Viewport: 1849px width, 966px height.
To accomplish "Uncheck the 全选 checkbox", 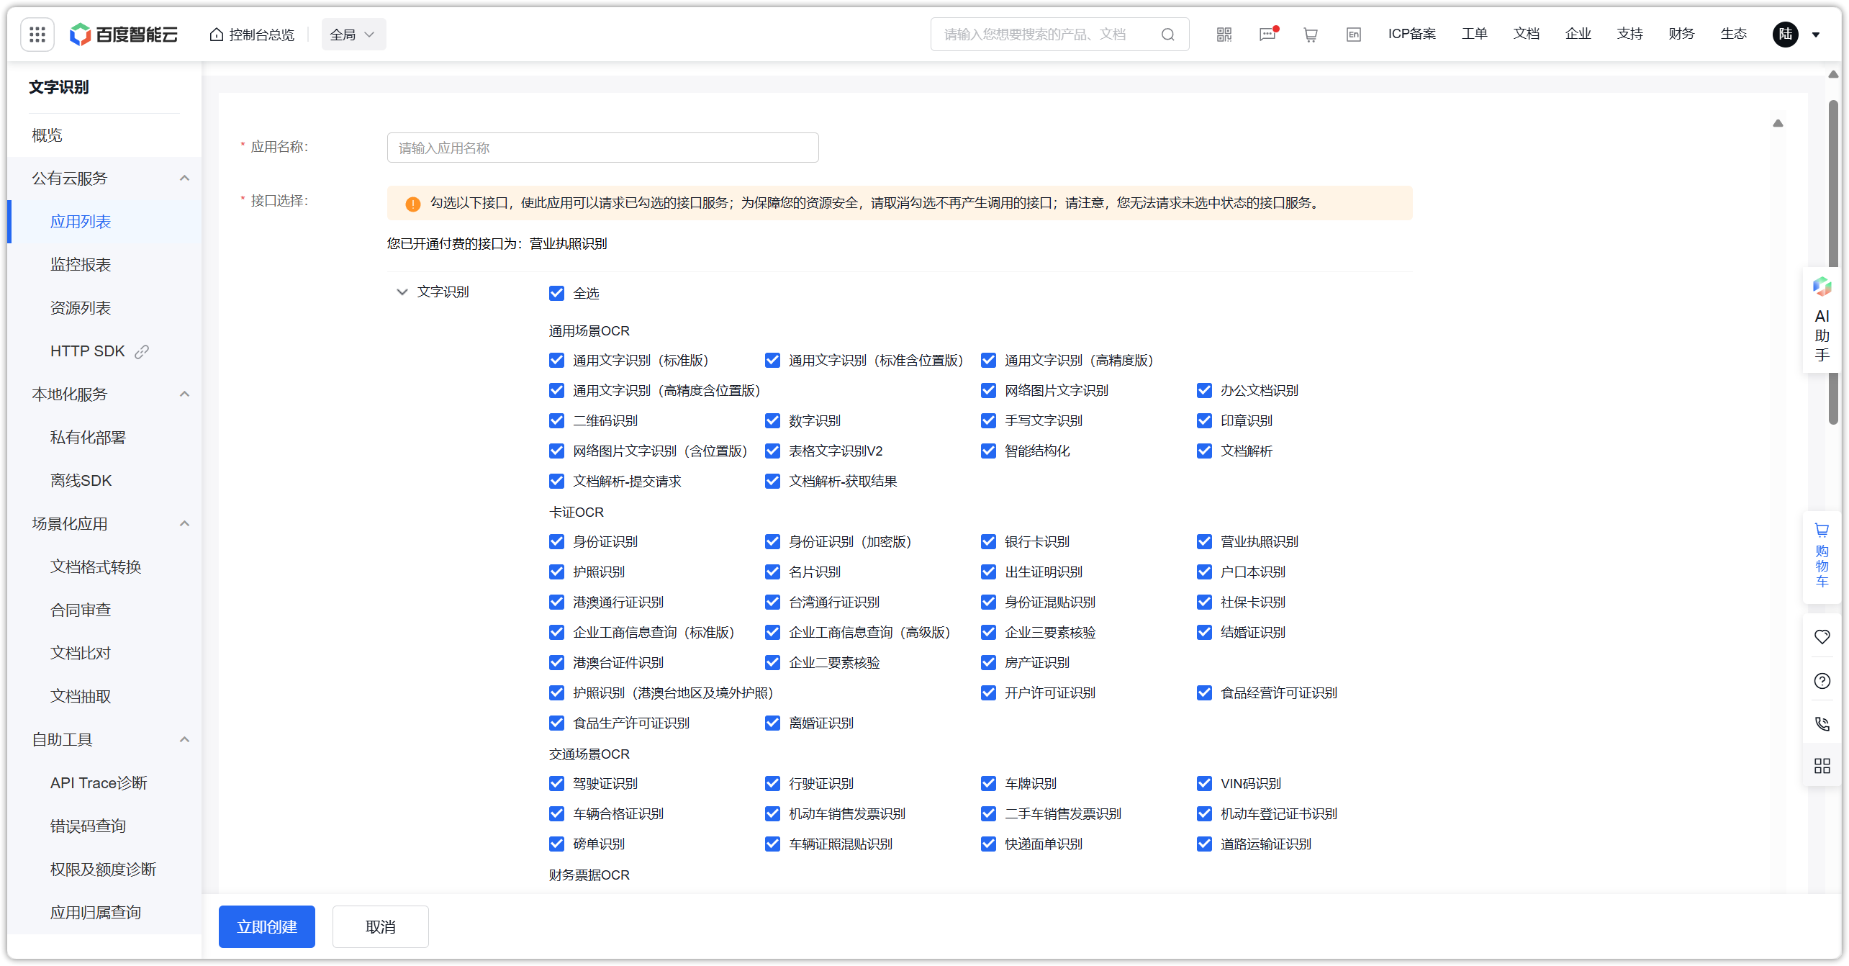I will coord(556,293).
